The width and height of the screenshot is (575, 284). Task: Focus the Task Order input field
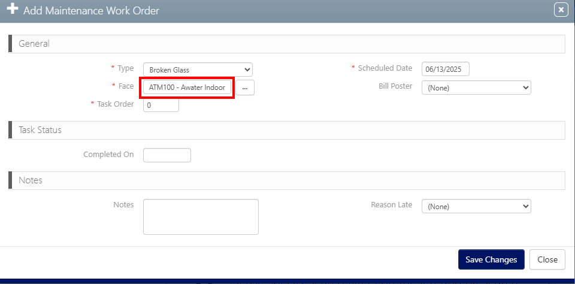tap(161, 105)
